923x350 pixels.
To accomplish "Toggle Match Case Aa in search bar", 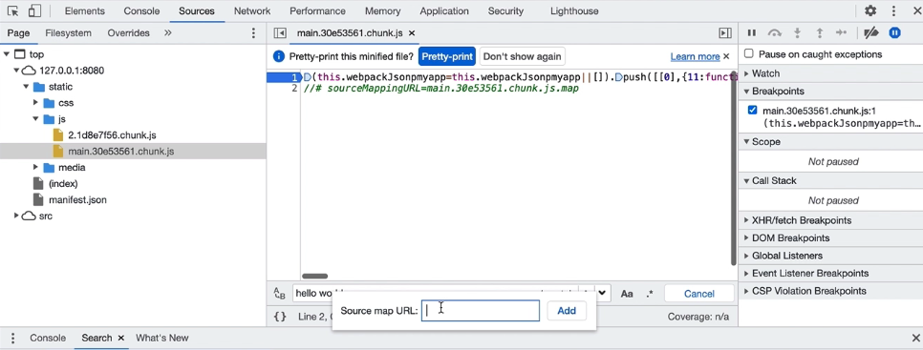I will tap(627, 294).
